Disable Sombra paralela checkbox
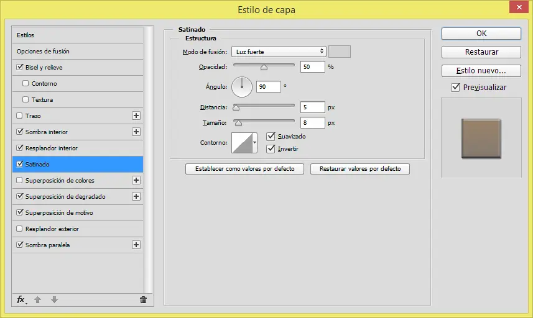This screenshot has height=318, width=533. 20,245
